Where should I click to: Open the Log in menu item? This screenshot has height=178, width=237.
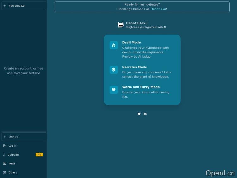tap(12, 146)
